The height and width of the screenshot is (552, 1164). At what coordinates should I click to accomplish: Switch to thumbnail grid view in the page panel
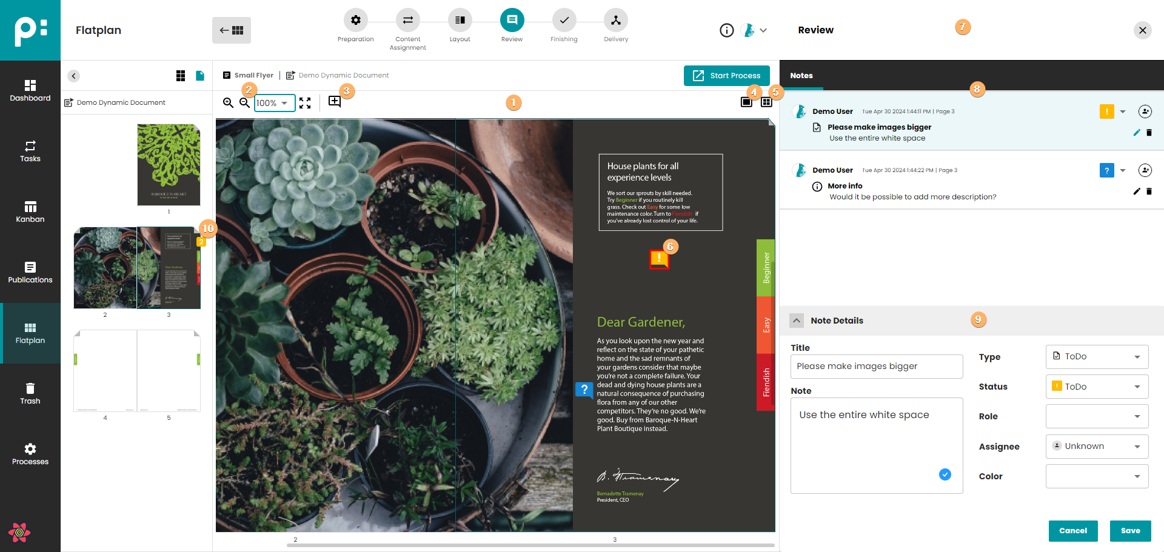click(x=181, y=76)
